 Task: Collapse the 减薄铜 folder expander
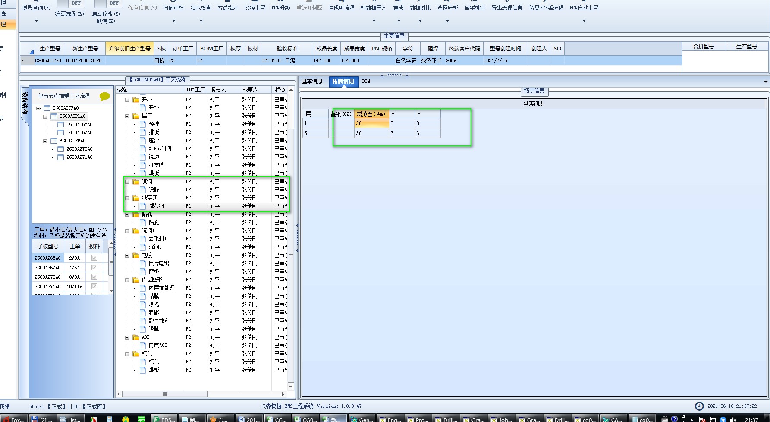[x=127, y=198]
